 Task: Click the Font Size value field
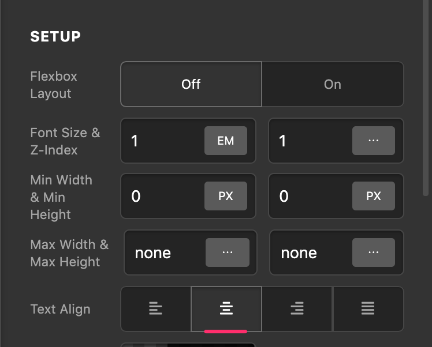[162, 141]
